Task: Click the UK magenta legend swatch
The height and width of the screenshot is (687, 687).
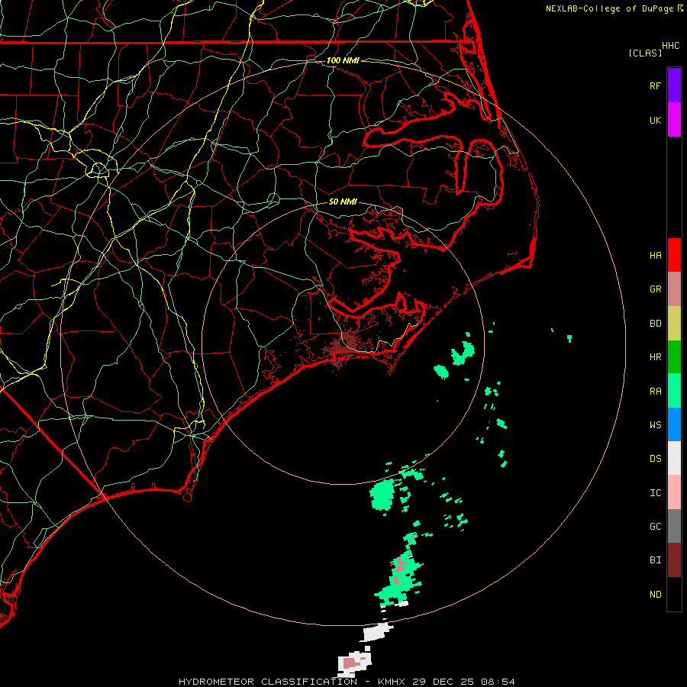Action: pos(674,120)
